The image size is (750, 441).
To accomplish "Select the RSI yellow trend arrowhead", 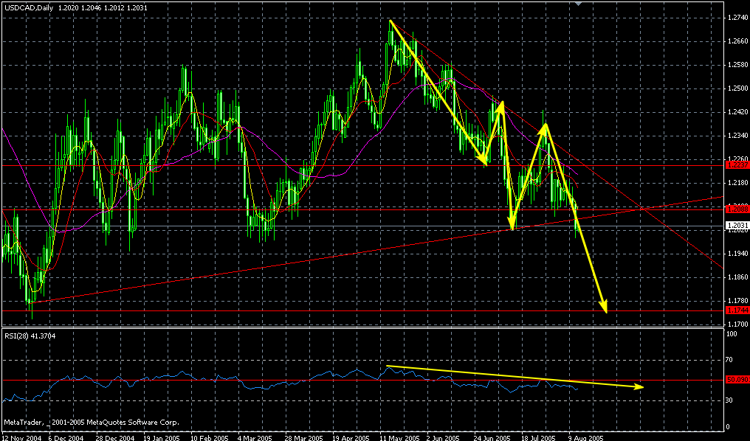I will (x=639, y=386).
